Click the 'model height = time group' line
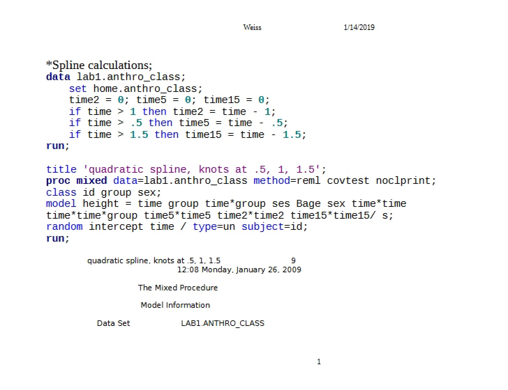 pos(226,204)
